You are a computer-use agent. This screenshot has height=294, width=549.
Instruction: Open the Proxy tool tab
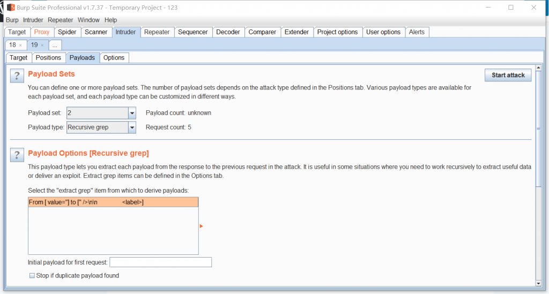coord(42,32)
